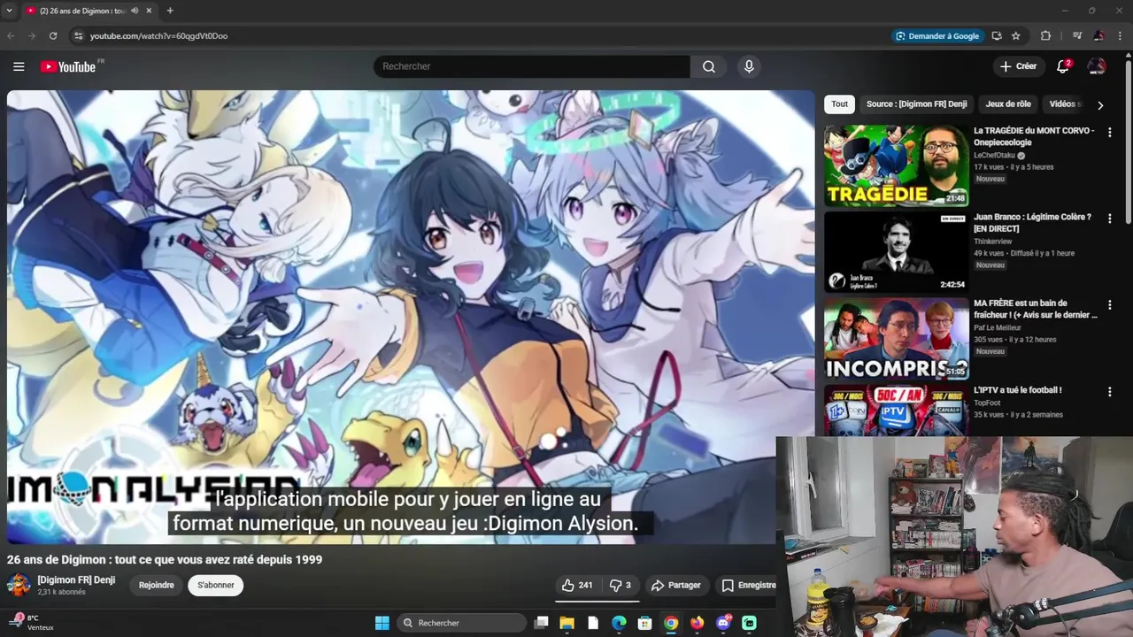Open the YouTube hamburger guide menu
Screen dimensions: 1133x637
(19, 66)
